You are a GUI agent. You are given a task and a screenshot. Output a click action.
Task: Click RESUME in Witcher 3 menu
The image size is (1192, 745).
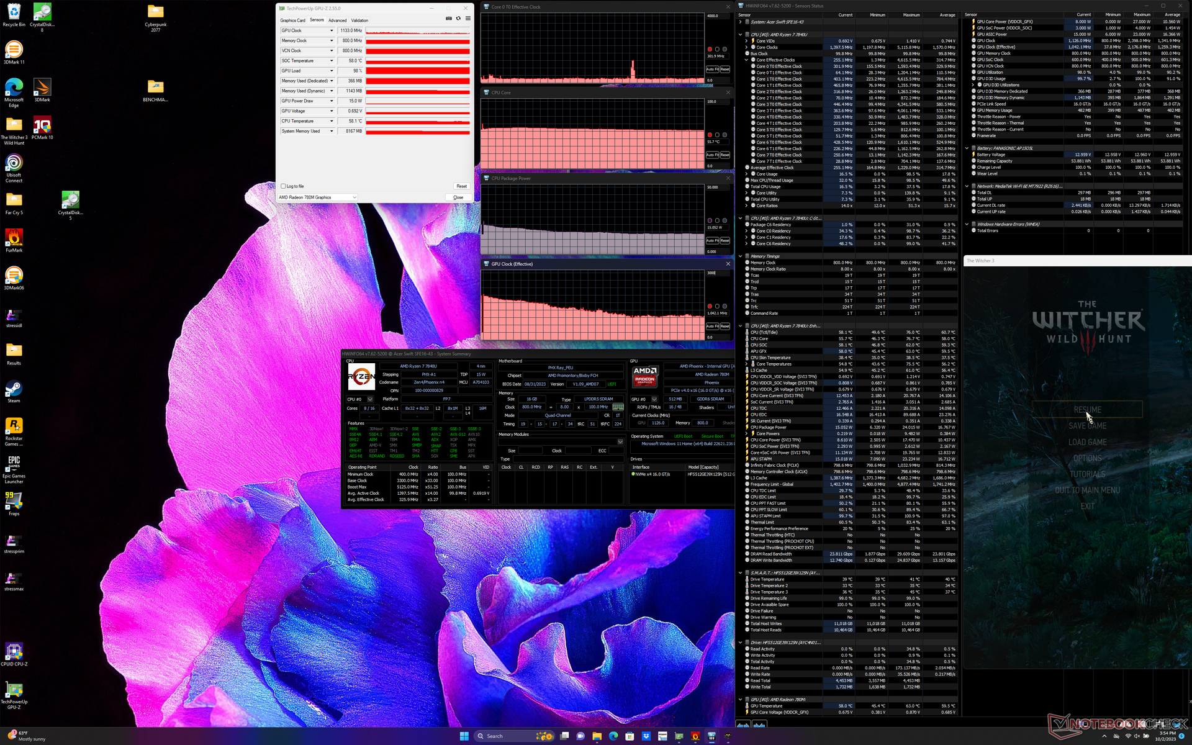tap(1087, 410)
